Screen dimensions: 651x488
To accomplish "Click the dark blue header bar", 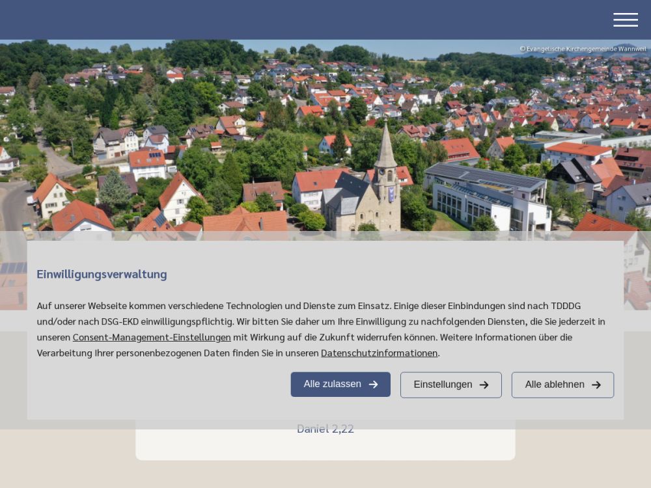I will click(293, 20).
